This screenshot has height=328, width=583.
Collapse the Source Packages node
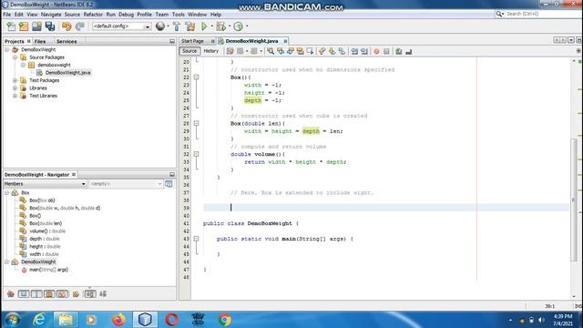[15, 57]
